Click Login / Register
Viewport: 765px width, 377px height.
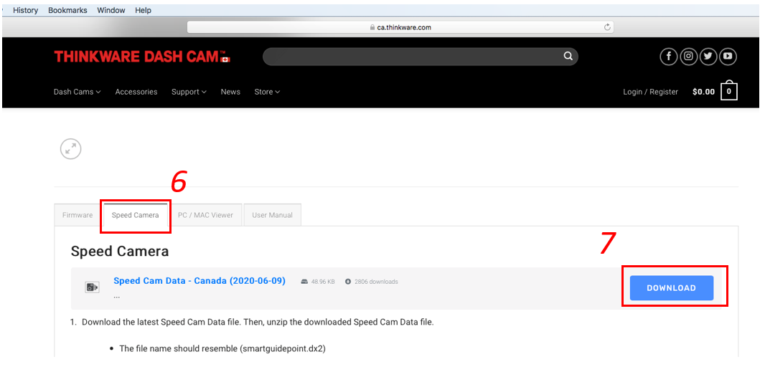click(x=650, y=92)
